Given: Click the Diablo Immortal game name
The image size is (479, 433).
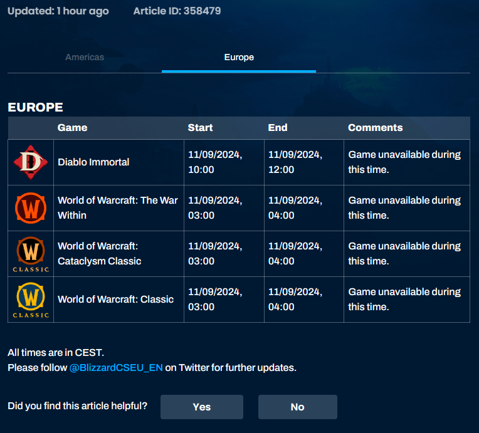Looking at the screenshot, I should 93,162.
